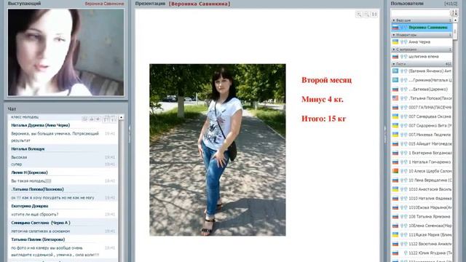
Task: Select guest 1010 Наталия Фадеева
Action: tap(422, 199)
